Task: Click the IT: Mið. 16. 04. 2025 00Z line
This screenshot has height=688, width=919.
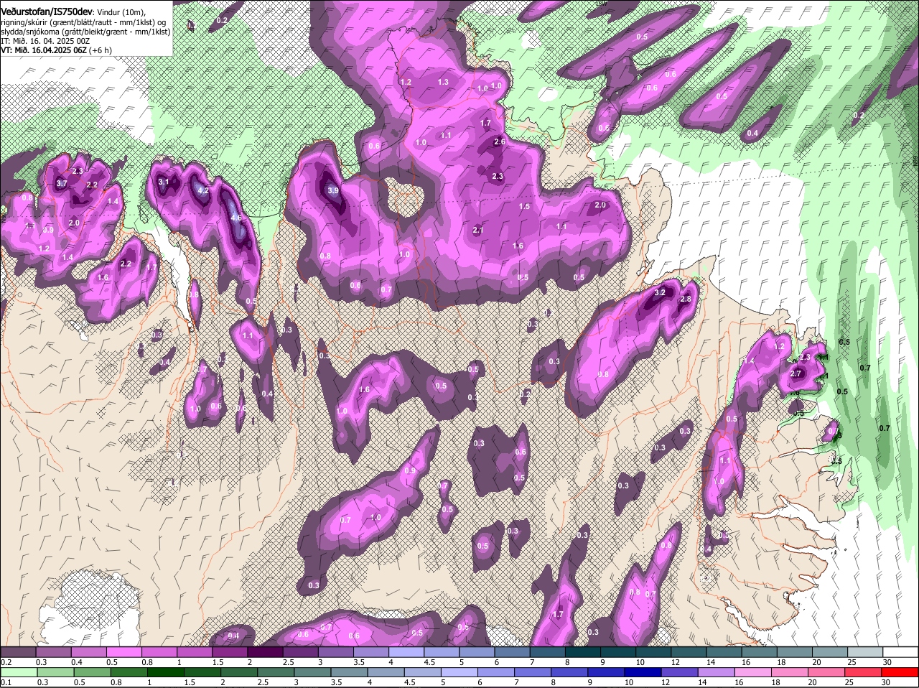Action: coord(45,41)
